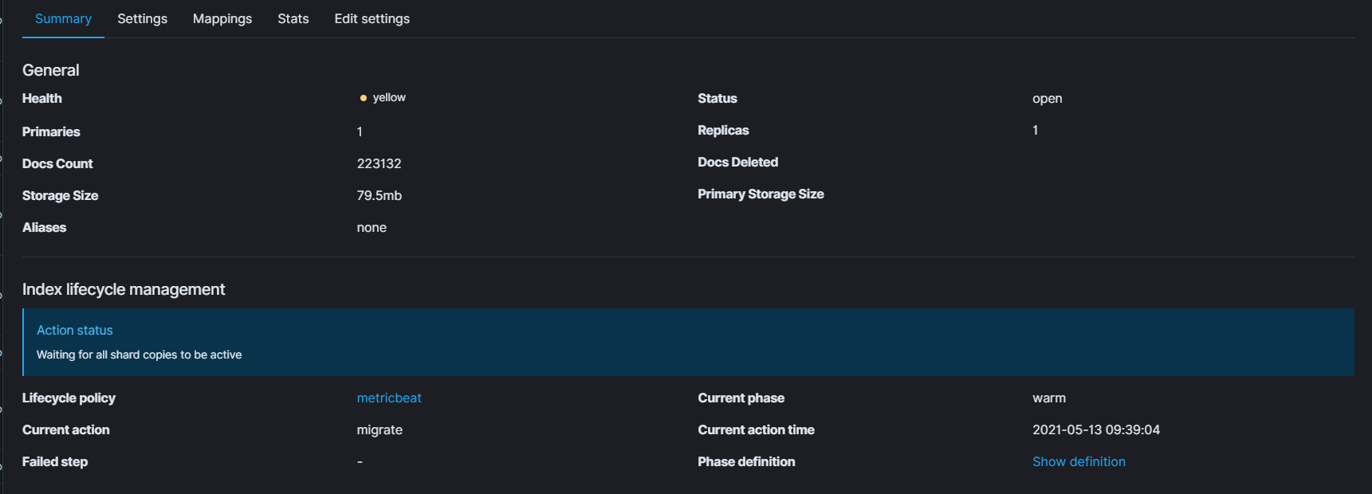Click the 'open' status value
This screenshot has width=1372, height=494.
[x=1047, y=99]
